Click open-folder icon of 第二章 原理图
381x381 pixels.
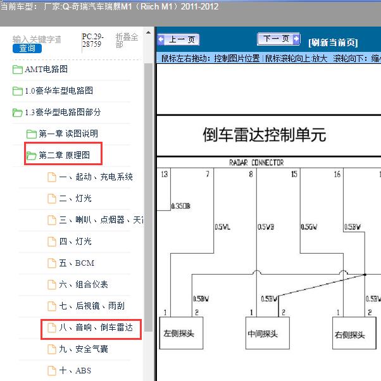click(32, 156)
